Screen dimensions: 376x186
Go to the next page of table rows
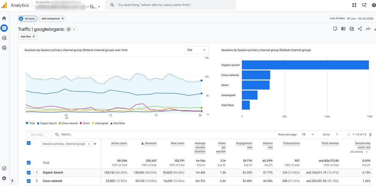(x=370, y=135)
